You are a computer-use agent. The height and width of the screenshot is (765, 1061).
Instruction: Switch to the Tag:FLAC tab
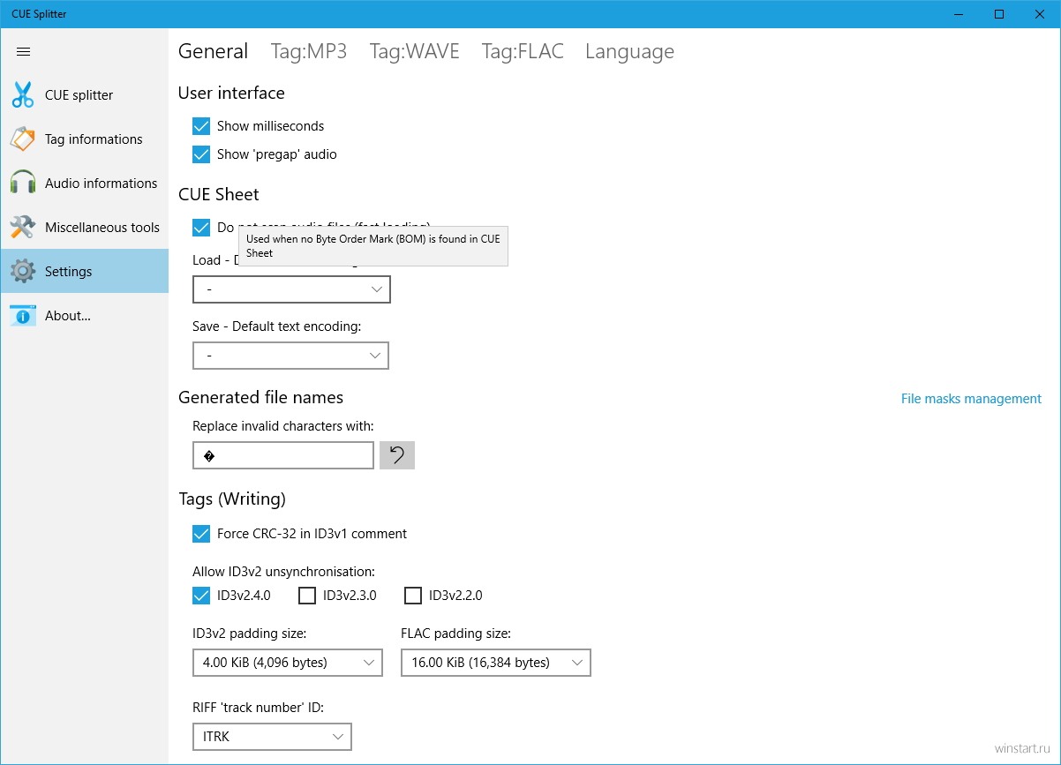[523, 52]
